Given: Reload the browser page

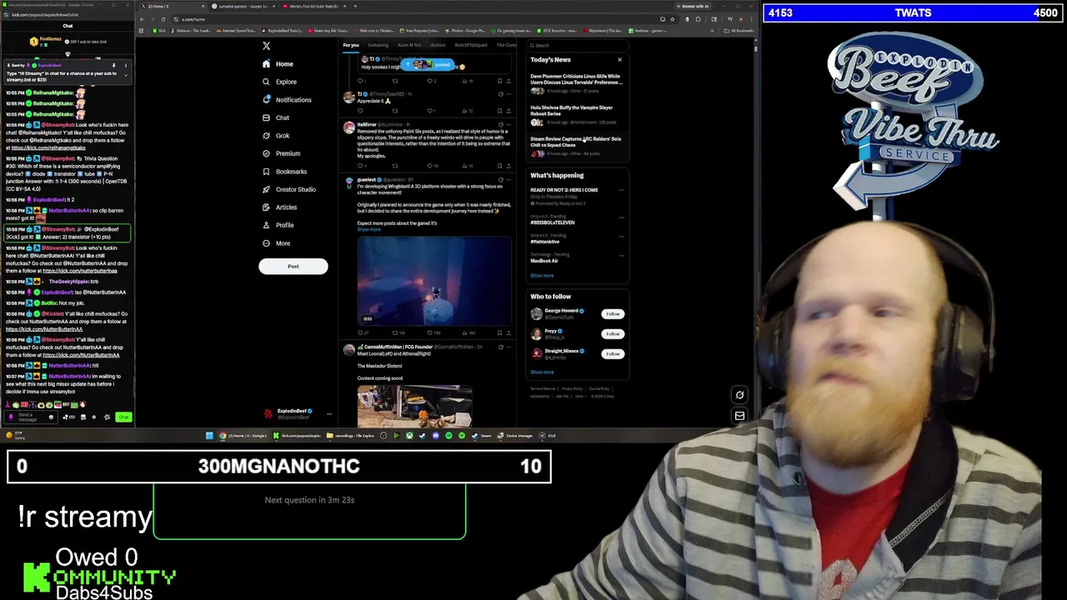Looking at the screenshot, I should click(x=163, y=19).
